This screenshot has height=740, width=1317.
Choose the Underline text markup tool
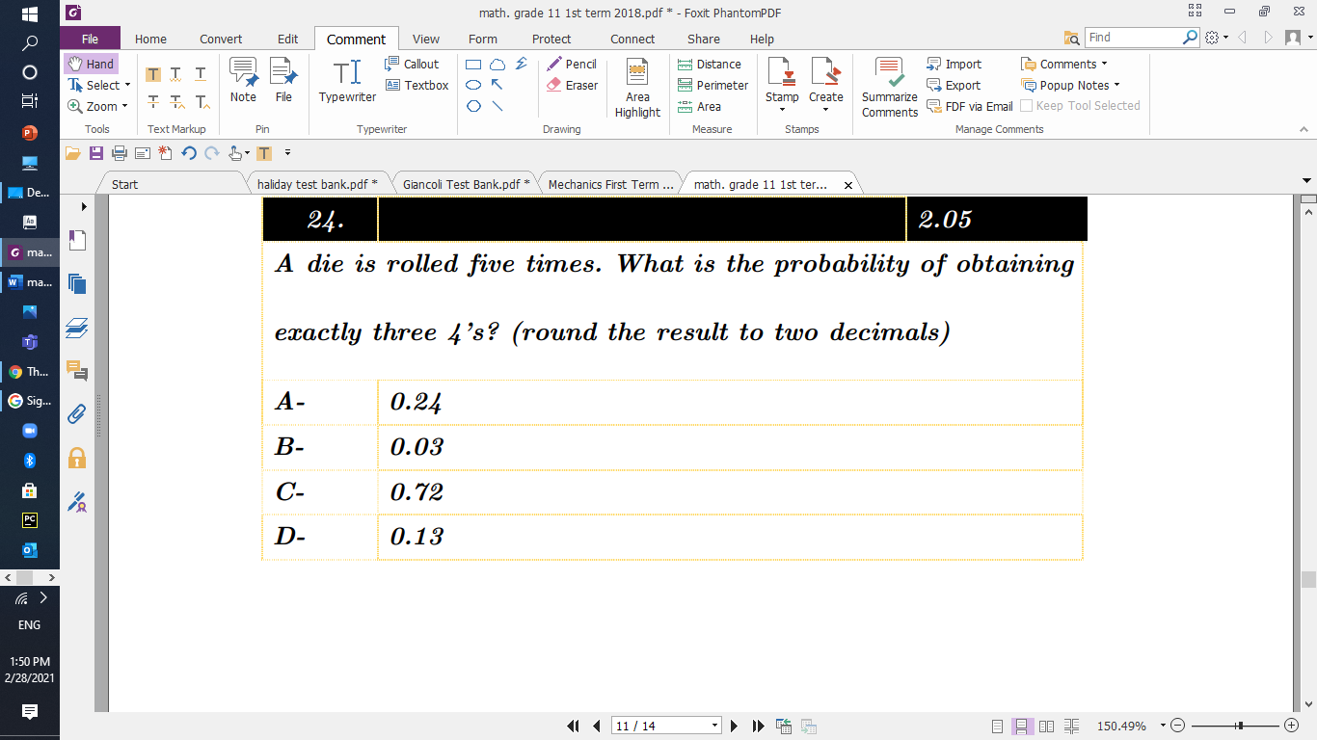[201, 74]
